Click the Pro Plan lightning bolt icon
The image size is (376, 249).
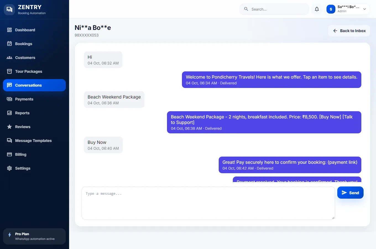tap(10, 235)
